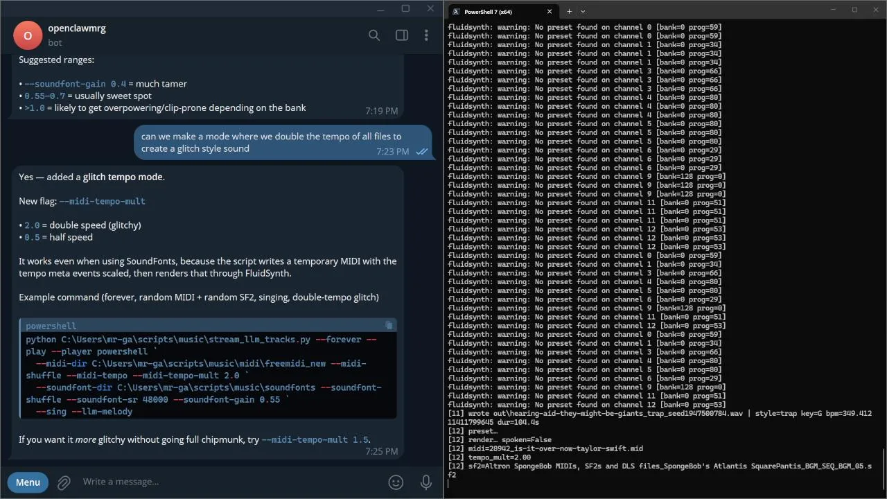Click the "[12] preset…" terminal line
Screen dimensions: 887x499
click(x=473, y=431)
